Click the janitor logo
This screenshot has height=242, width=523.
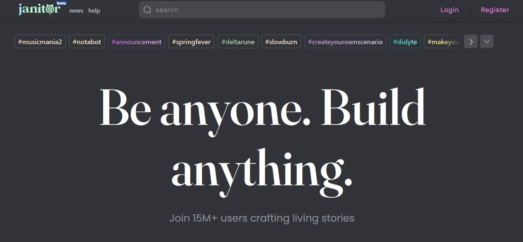coord(40,9)
